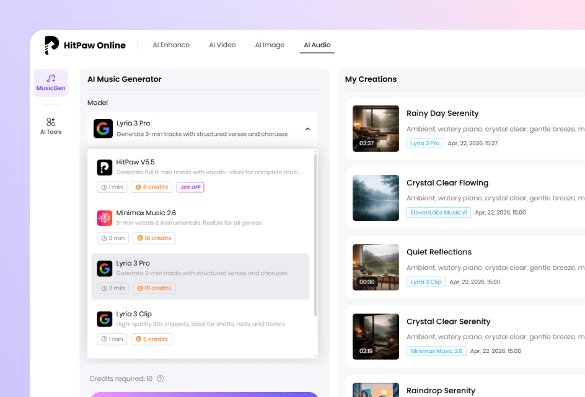Choose the Minimax Music 2.6 model option
585x397 pixels.
click(200, 226)
